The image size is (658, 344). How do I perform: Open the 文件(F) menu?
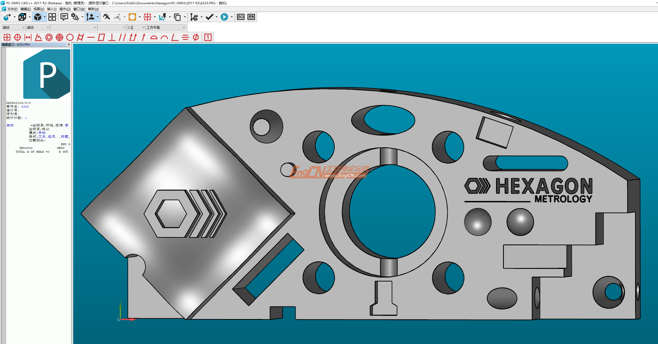tap(12, 9)
